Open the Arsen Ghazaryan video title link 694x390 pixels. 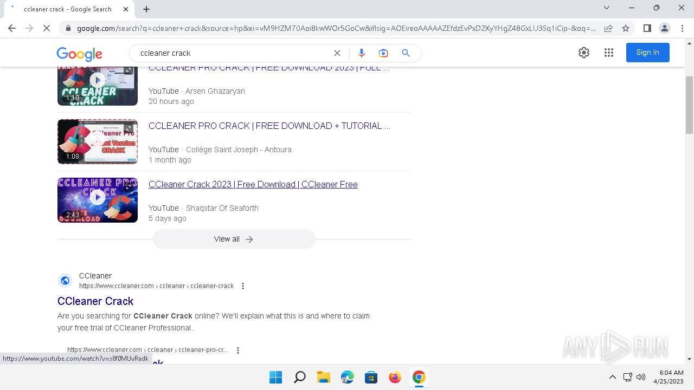click(x=269, y=68)
